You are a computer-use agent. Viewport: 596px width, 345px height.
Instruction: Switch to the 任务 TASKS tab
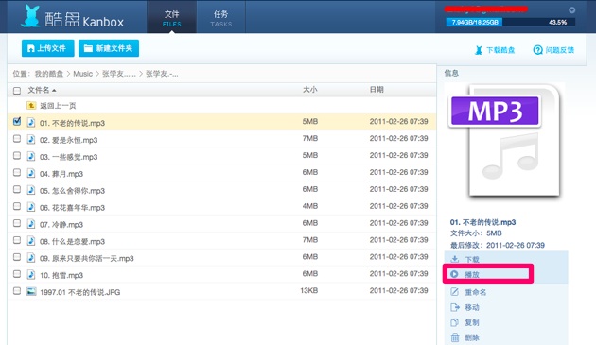[220, 17]
